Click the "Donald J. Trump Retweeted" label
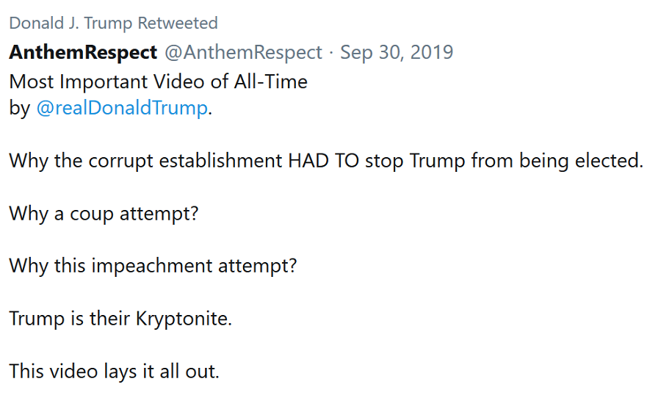This screenshot has width=661, height=398. [113, 23]
